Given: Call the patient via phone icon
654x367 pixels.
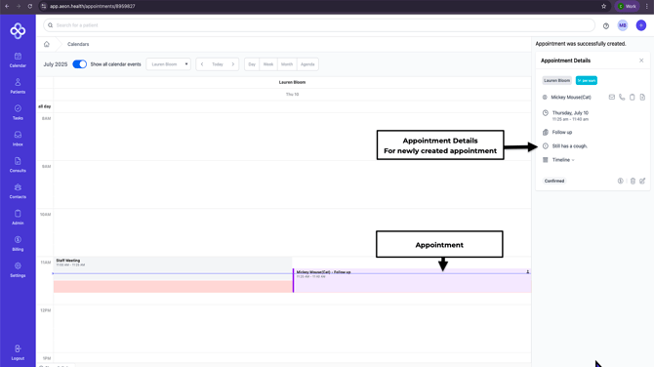Looking at the screenshot, I should coord(622,98).
